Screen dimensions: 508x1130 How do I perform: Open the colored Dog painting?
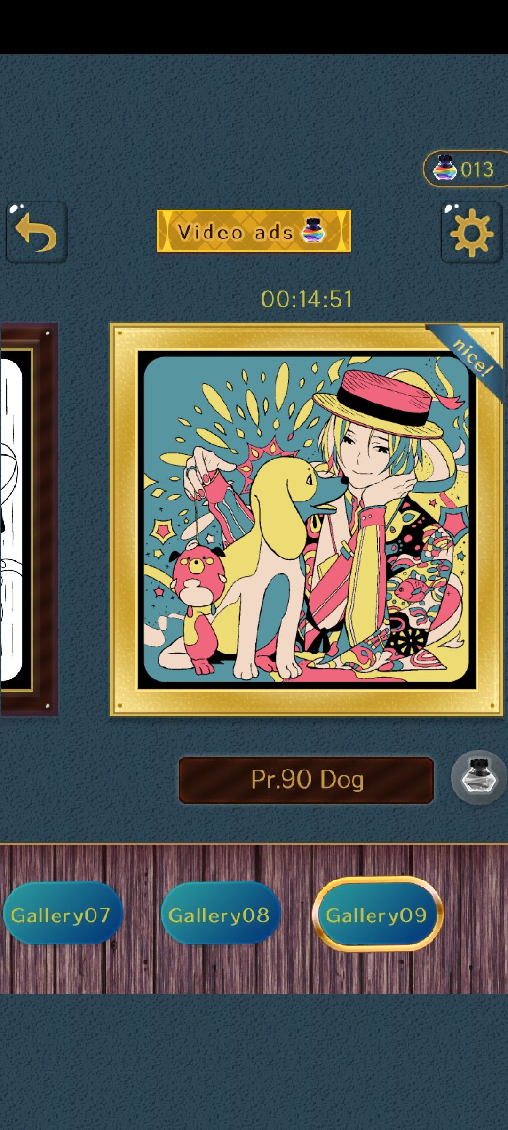point(306,519)
